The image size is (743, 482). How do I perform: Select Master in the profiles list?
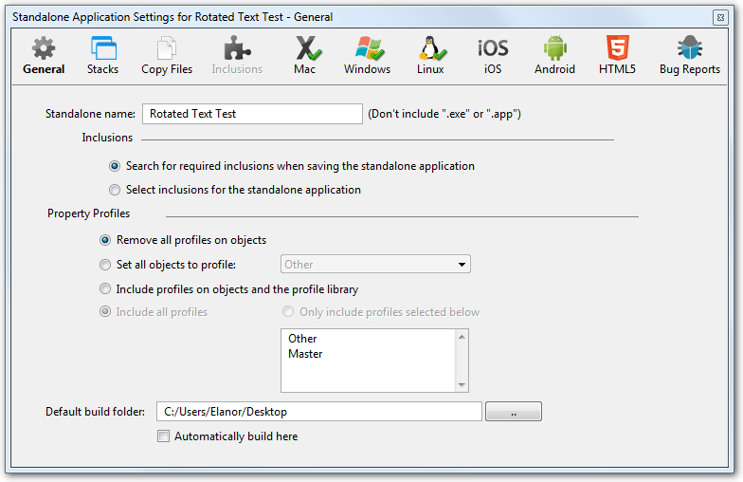(x=306, y=354)
